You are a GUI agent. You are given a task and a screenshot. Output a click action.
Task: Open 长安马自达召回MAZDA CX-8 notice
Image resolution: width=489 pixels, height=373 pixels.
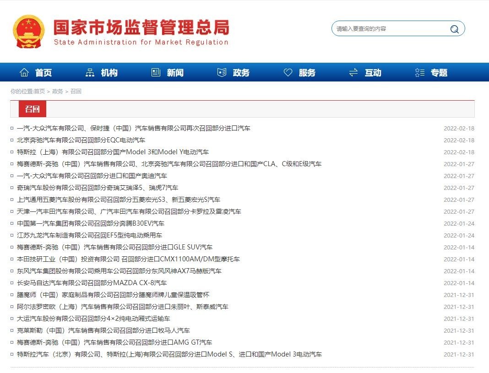pos(92,283)
